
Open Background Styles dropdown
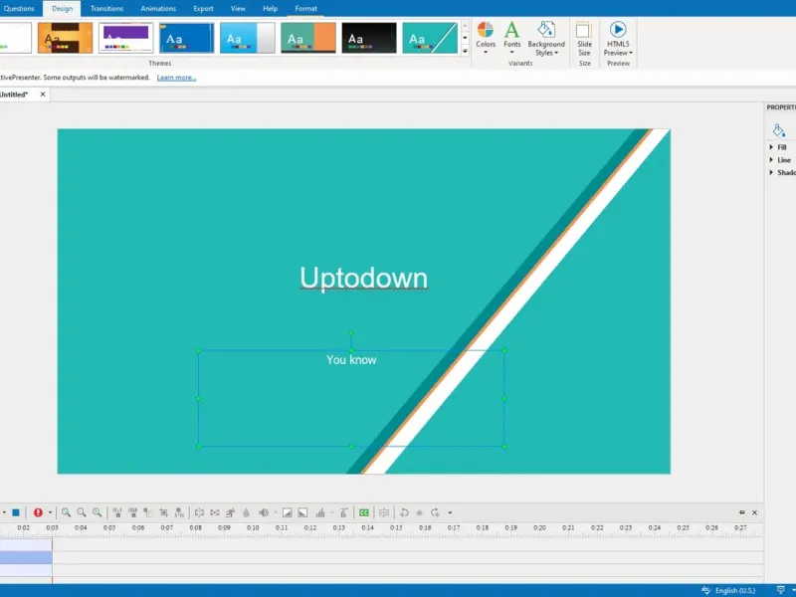546,39
